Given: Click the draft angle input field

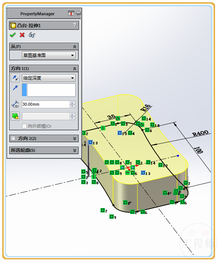Looking at the screenshot, I should pyautogui.click(x=46, y=116).
